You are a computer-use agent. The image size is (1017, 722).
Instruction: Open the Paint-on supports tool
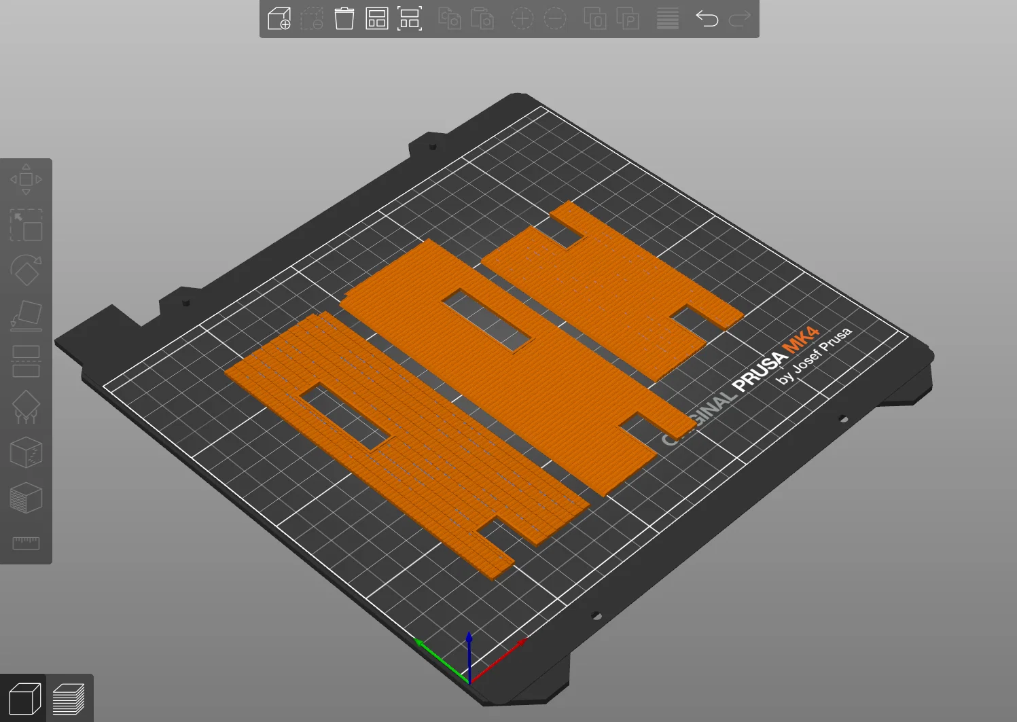point(26,407)
